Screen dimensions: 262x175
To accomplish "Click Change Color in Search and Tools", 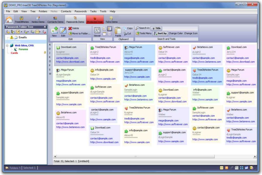I will point(176,33).
